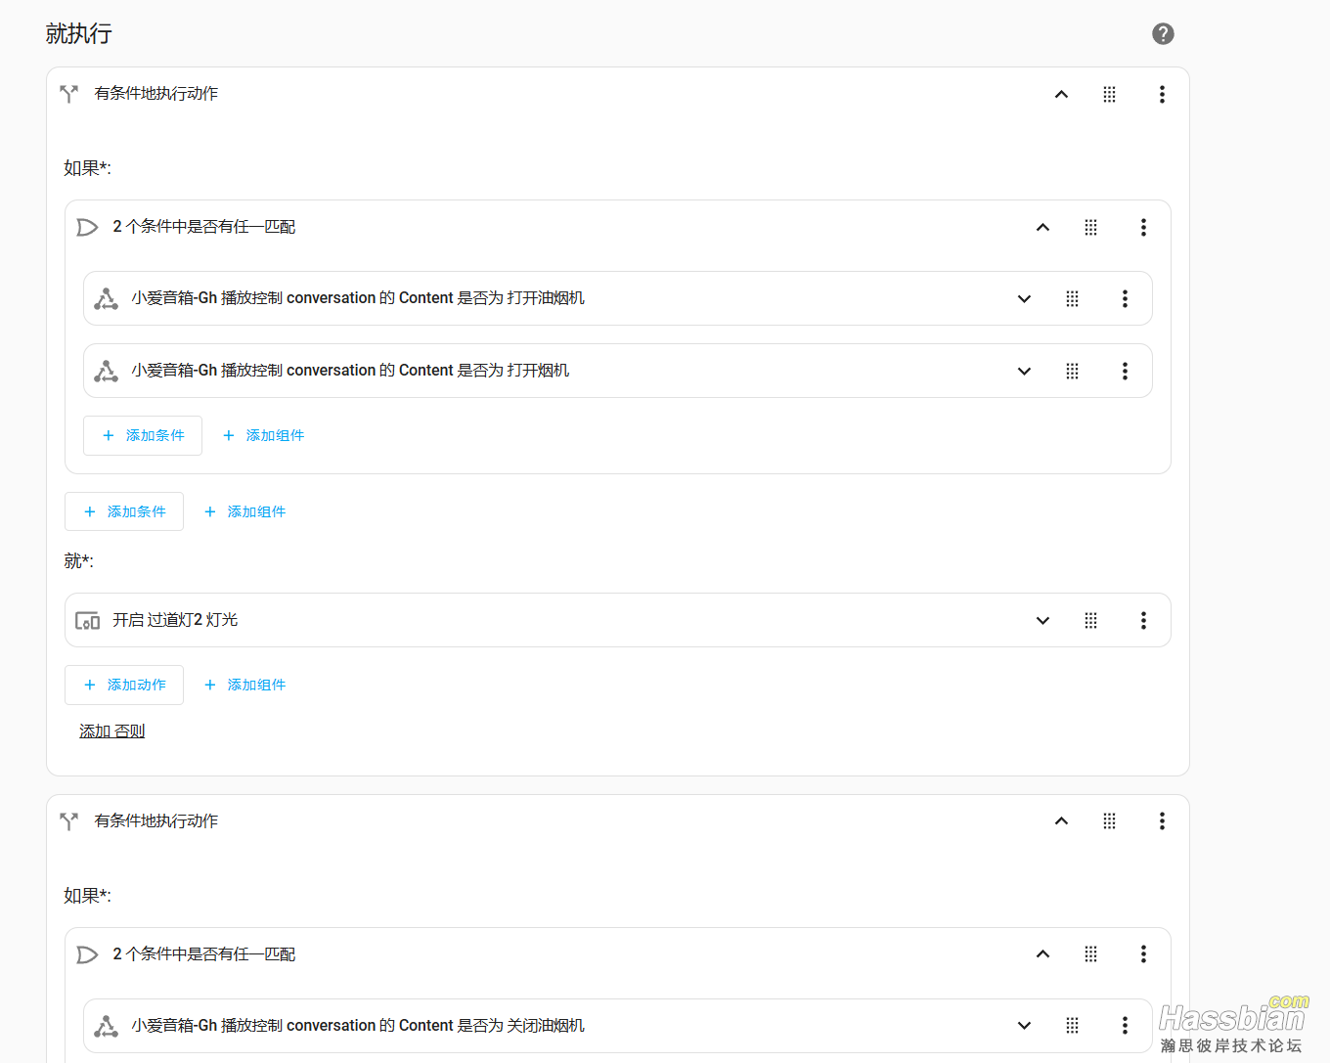Click the OR-gate icon of the second 2 个条件中是否有任一匹配 group
The width and height of the screenshot is (1330, 1063).
coord(87,954)
